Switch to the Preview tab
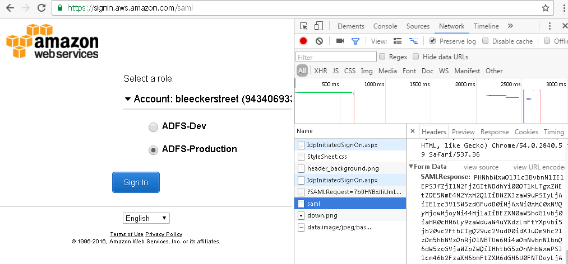The width and height of the screenshot is (568, 264). (x=463, y=132)
